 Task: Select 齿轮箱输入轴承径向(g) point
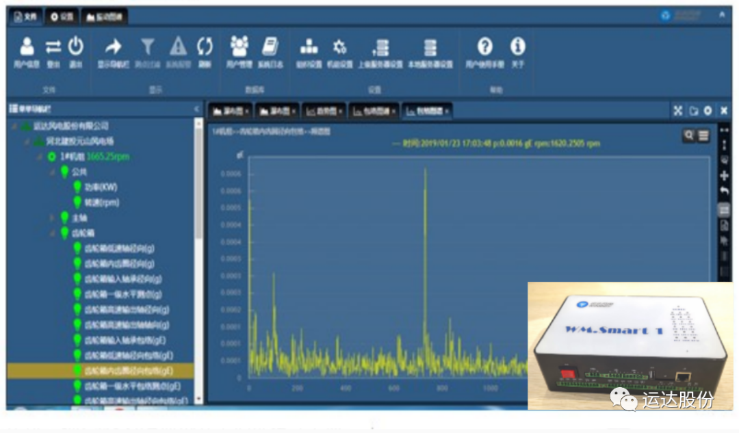[x=123, y=279]
